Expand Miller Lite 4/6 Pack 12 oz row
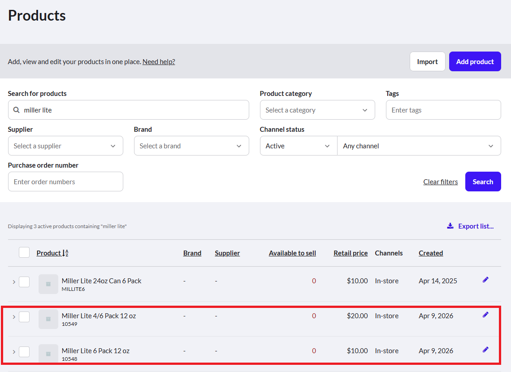 point(14,316)
